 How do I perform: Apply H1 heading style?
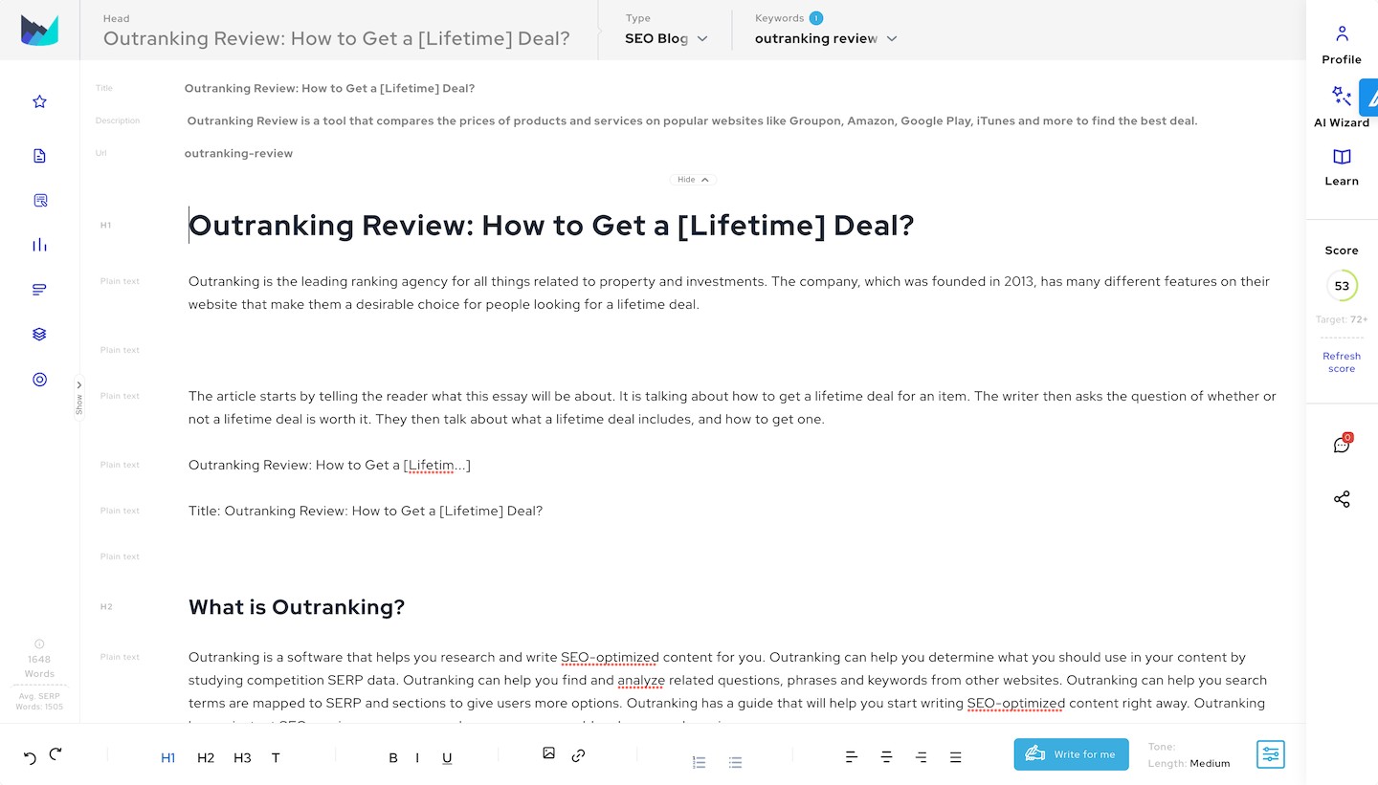click(x=168, y=757)
